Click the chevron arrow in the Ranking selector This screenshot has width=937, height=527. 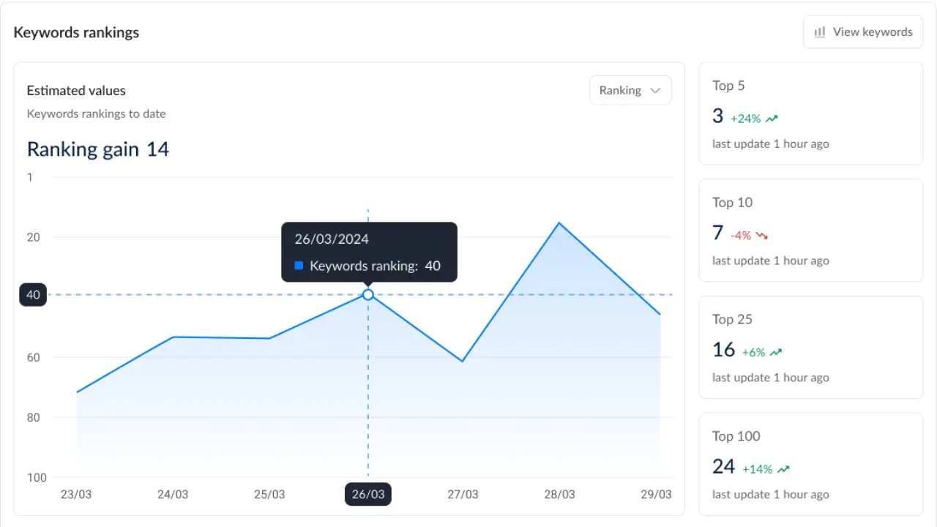[654, 90]
